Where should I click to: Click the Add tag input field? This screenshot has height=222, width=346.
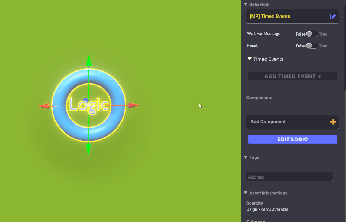pyautogui.click(x=289, y=177)
